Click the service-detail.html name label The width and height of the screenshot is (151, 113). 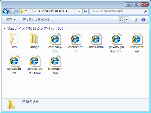click(35, 71)
